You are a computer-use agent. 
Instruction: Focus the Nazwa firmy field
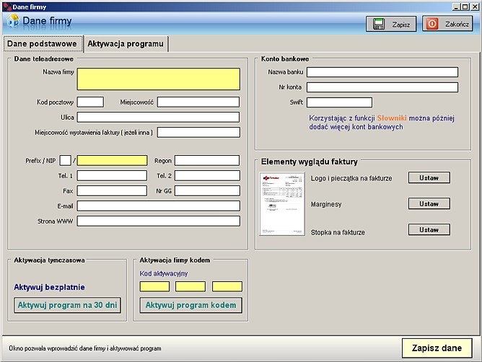coord(158,79)
